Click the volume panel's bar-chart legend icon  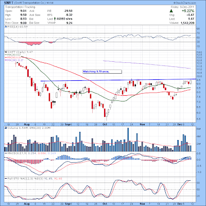click(6, 128)
